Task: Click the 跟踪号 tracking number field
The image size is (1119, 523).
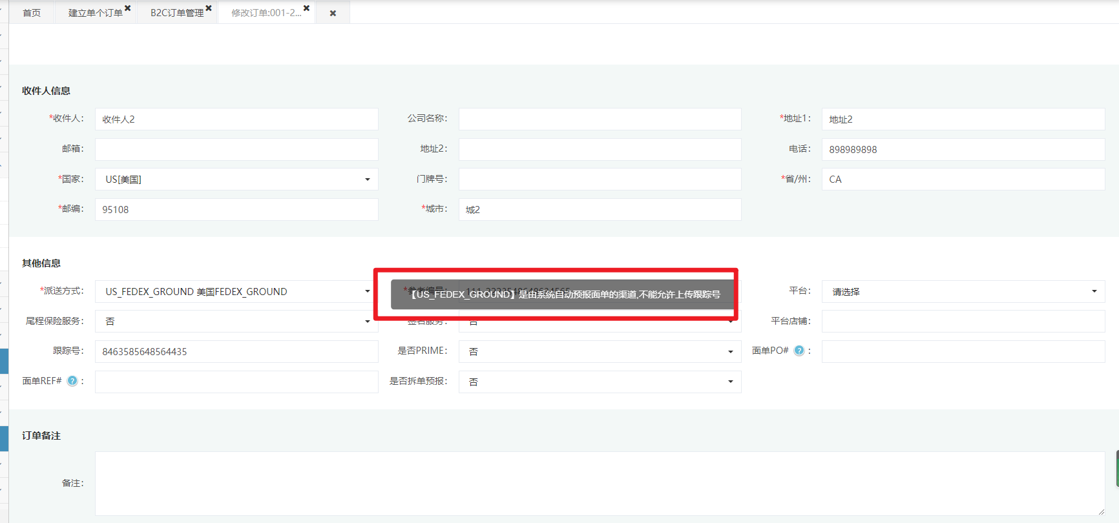Action: coord(236,351)
